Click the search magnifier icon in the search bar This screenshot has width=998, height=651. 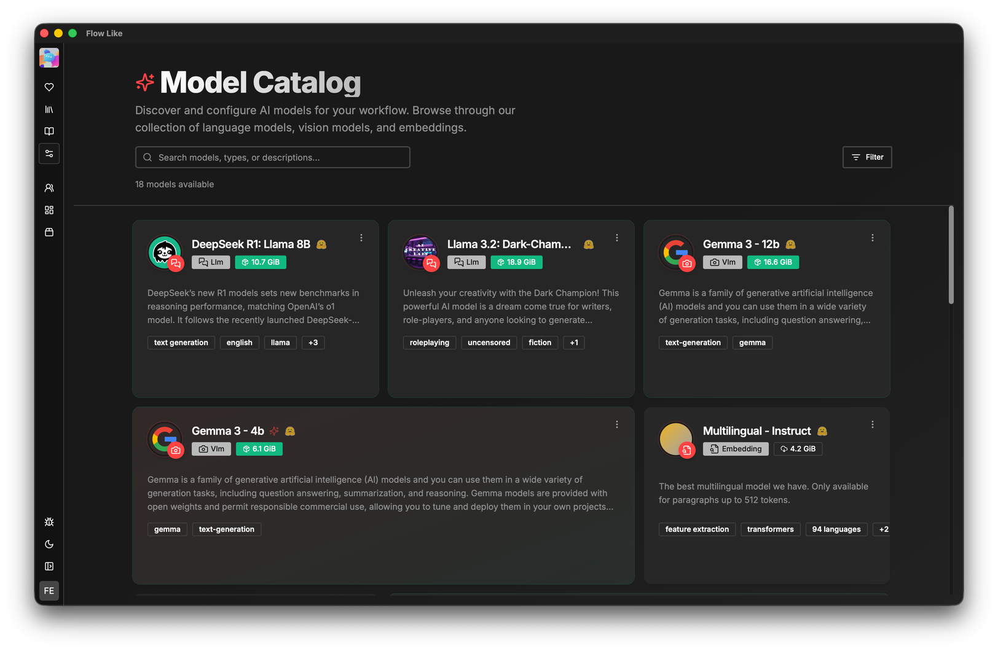147,157
